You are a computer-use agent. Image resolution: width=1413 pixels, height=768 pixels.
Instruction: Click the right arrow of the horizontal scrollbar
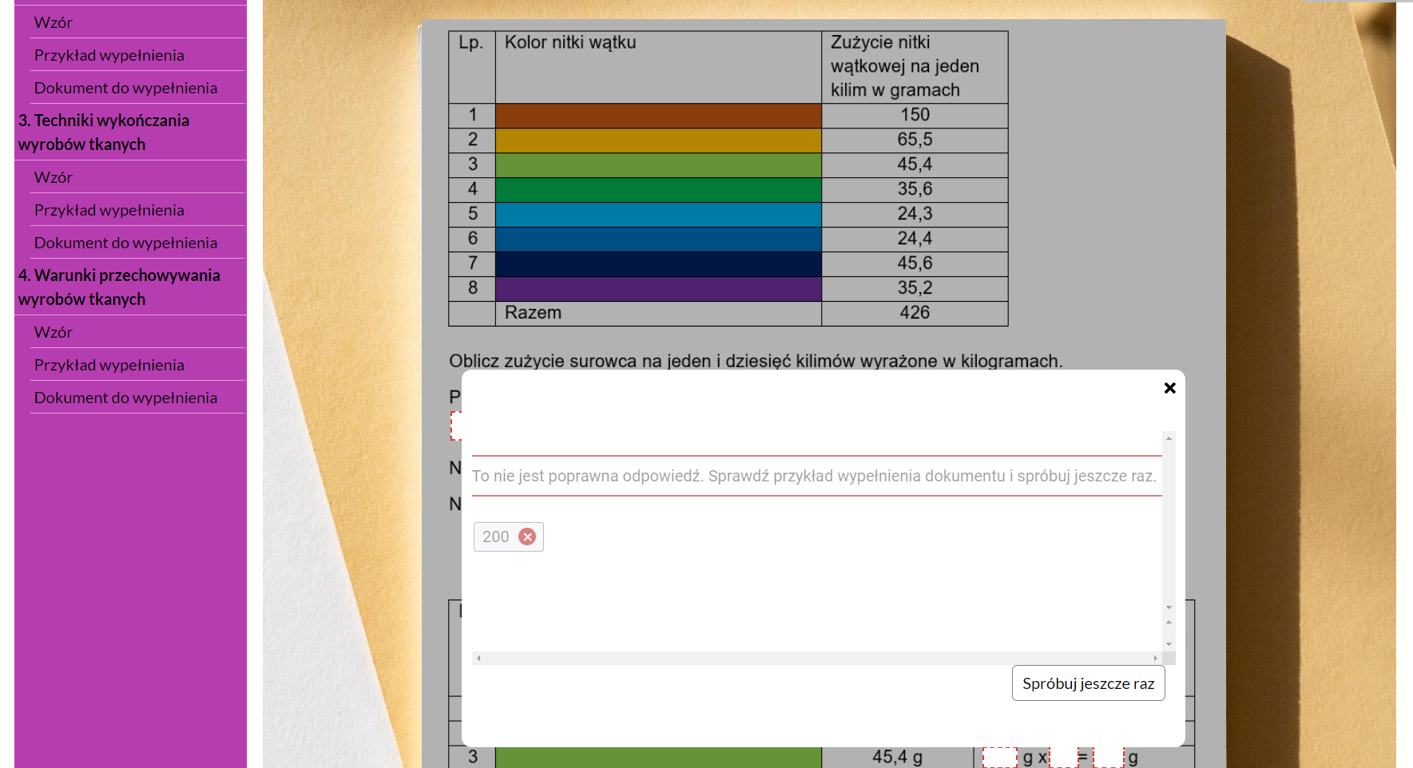[1155, 659]
